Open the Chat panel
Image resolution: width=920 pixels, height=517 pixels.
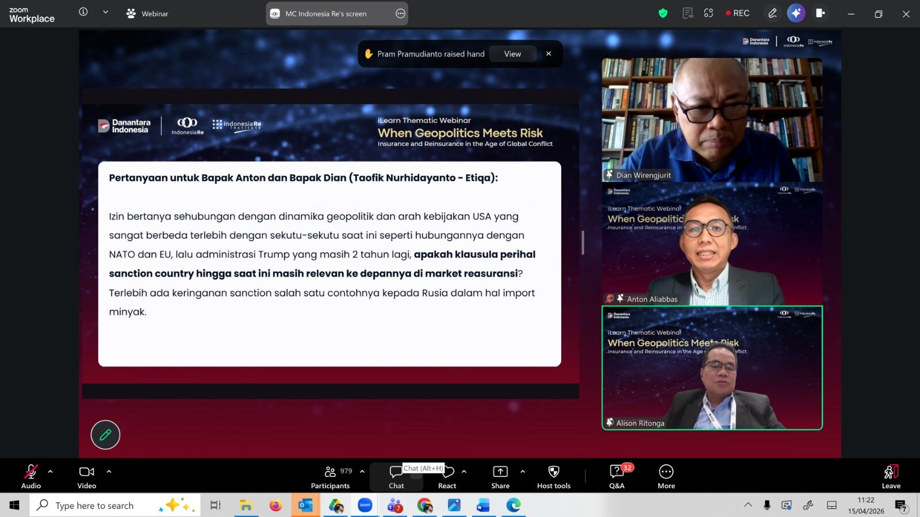[396, 476]
